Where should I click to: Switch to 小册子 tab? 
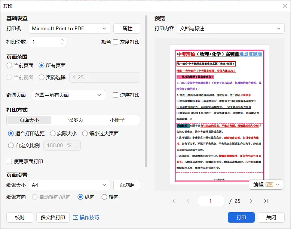(117, 120)
